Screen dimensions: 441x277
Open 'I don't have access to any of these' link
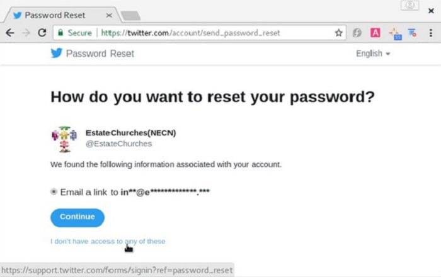(x=108, y=241)
